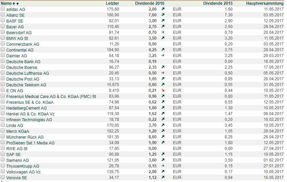Image resolution: width=287 pixels, height=182 pixels.
Task: Sort Name column descending with down arrow
Action: coord(14,3)
